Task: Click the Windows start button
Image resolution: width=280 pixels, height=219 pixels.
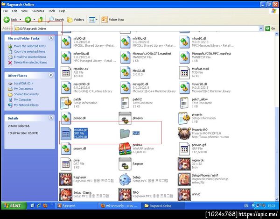Action: [x=14, y=205]
